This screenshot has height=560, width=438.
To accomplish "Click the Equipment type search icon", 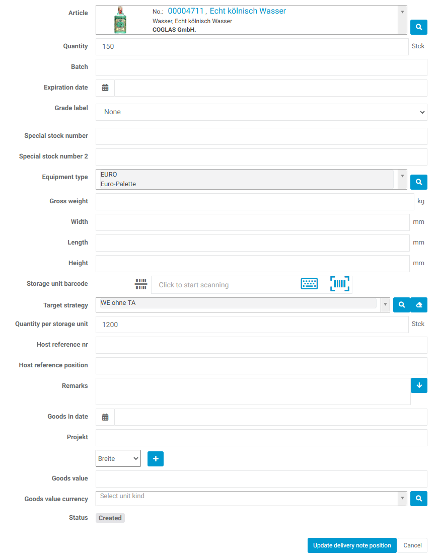I will pyautogui.click(x=419, y=182).
